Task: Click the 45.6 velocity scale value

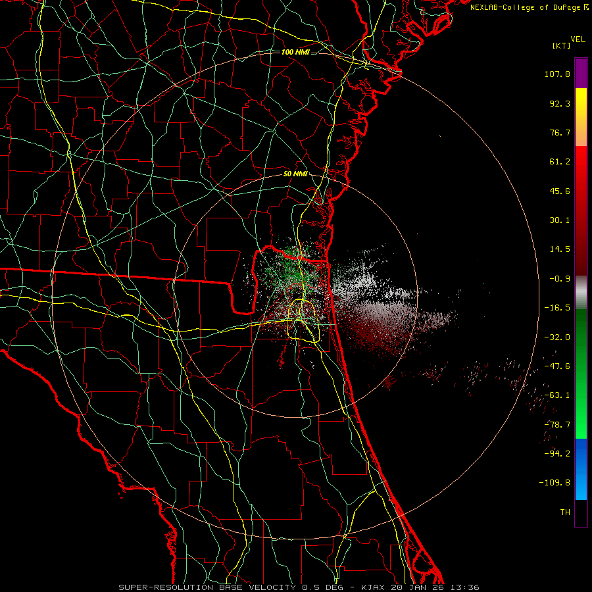Action: click(560, 191)
